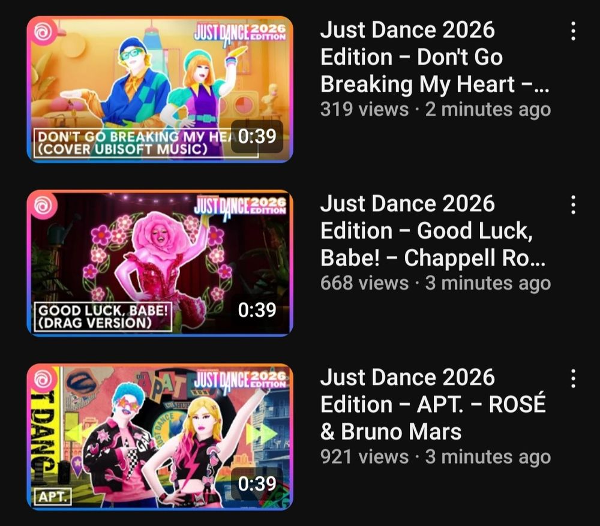Click the '319 views · 2 minutes ago' text
Viewport: 600px width, 526px height.
436,109
